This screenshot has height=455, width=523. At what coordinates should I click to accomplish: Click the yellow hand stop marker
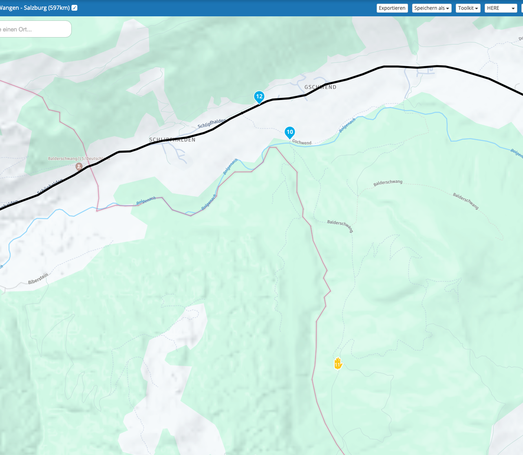point(338,363)
